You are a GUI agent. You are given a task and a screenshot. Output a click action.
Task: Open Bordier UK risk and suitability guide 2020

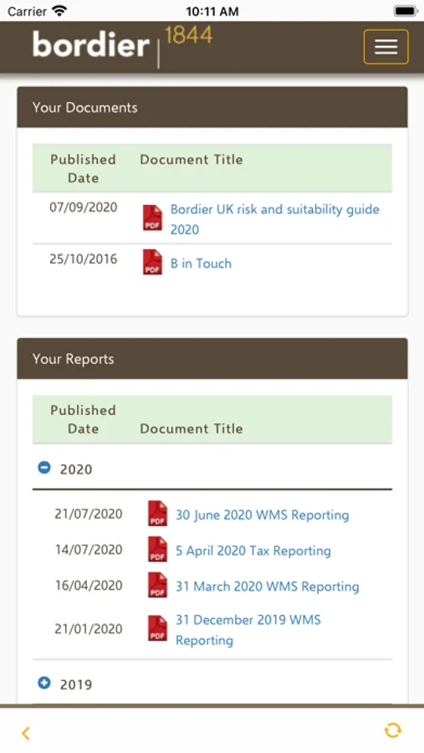click(x=274, y=219)
